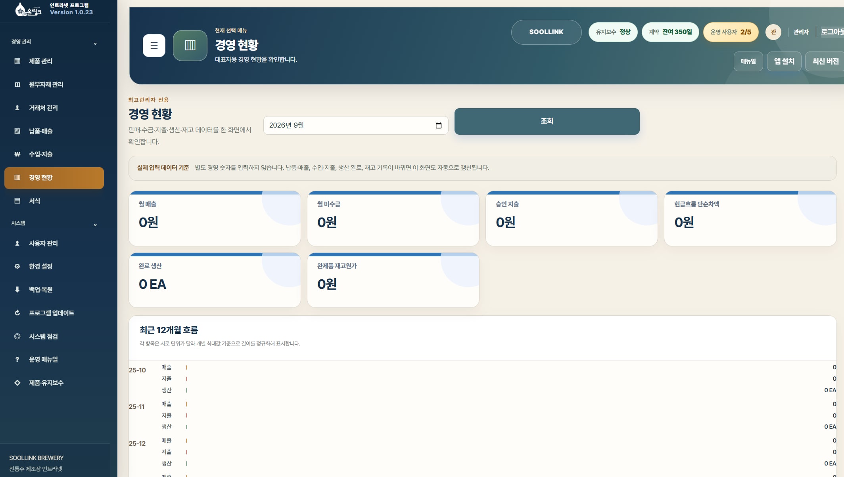Click the 계약 잔여 350일 badge
The image size is (844, 477).
coord(670,32)
